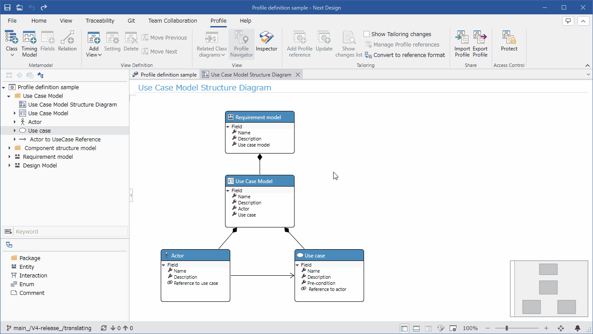Image resolution: width=593 pixels, height=334 pixels.
Task: Enable Show Tailoring changes checkbox
Action: (x=367, y=34)
